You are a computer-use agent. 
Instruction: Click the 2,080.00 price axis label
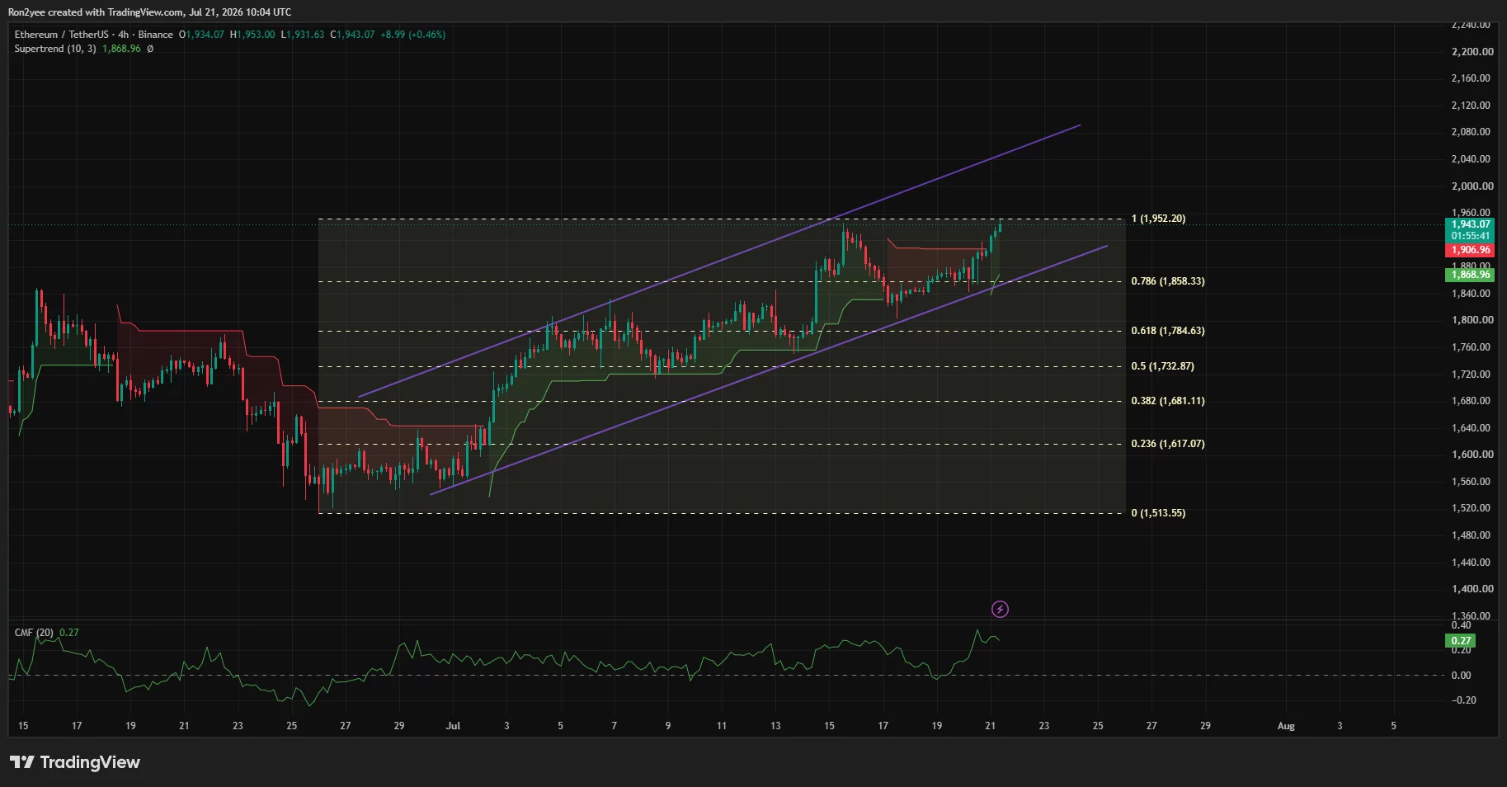tap(1471, 132)
